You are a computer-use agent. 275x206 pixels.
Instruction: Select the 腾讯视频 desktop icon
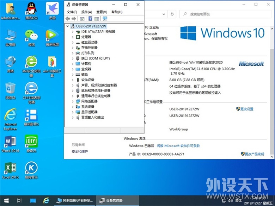52,37
